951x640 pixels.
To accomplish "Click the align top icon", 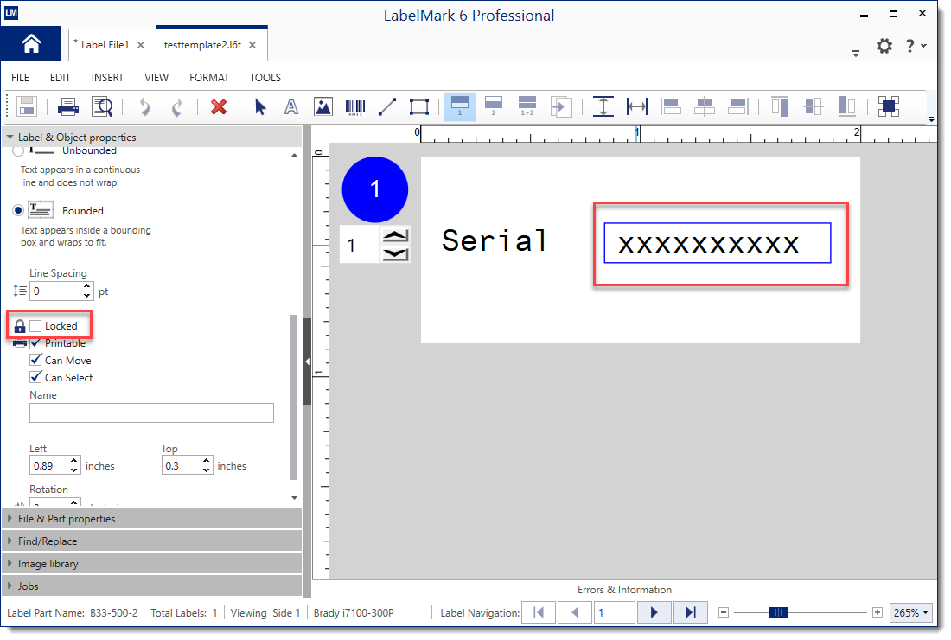I will coord(779,107).
